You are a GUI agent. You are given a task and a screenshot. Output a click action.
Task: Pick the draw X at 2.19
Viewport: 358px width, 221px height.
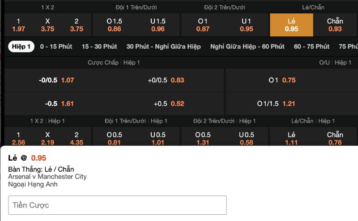tap(47, 138)
